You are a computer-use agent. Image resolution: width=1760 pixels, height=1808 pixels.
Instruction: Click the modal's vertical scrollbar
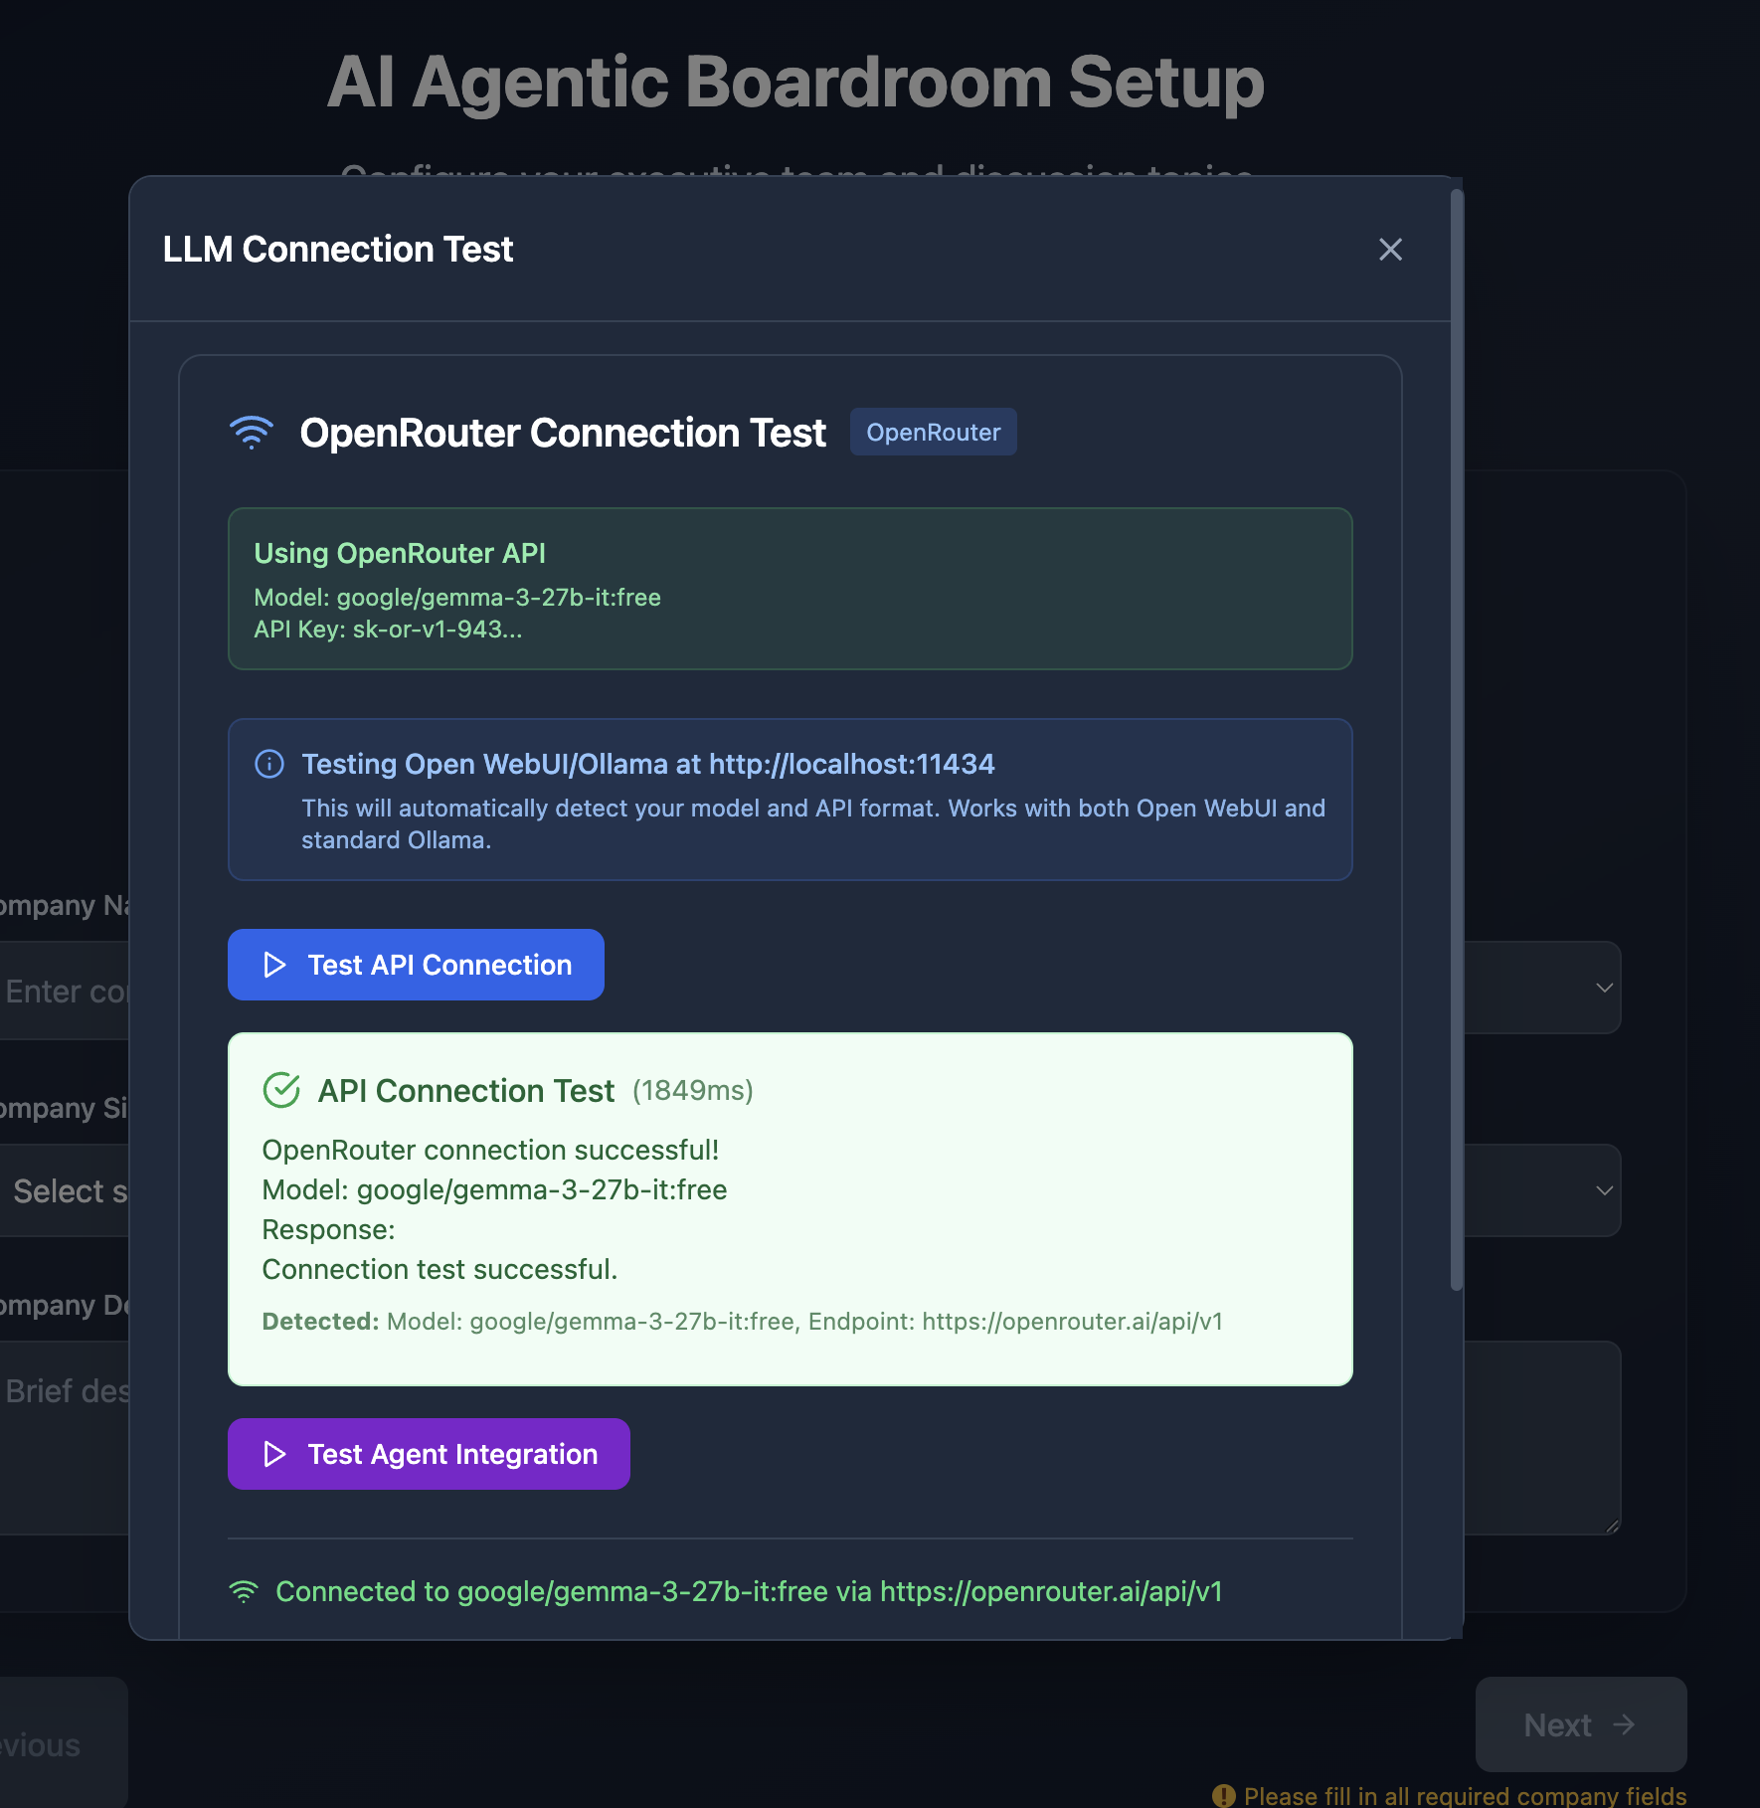click(1457, 741)
